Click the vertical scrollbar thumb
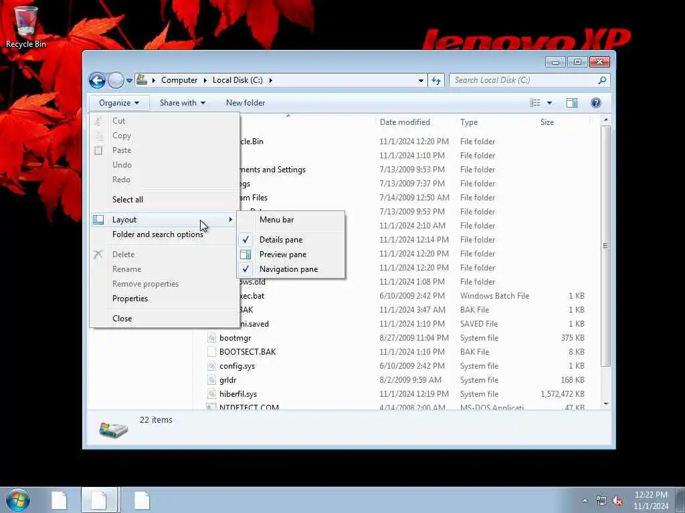The height and width of the screenshot is (513, 685). click(x=605, y=246)
